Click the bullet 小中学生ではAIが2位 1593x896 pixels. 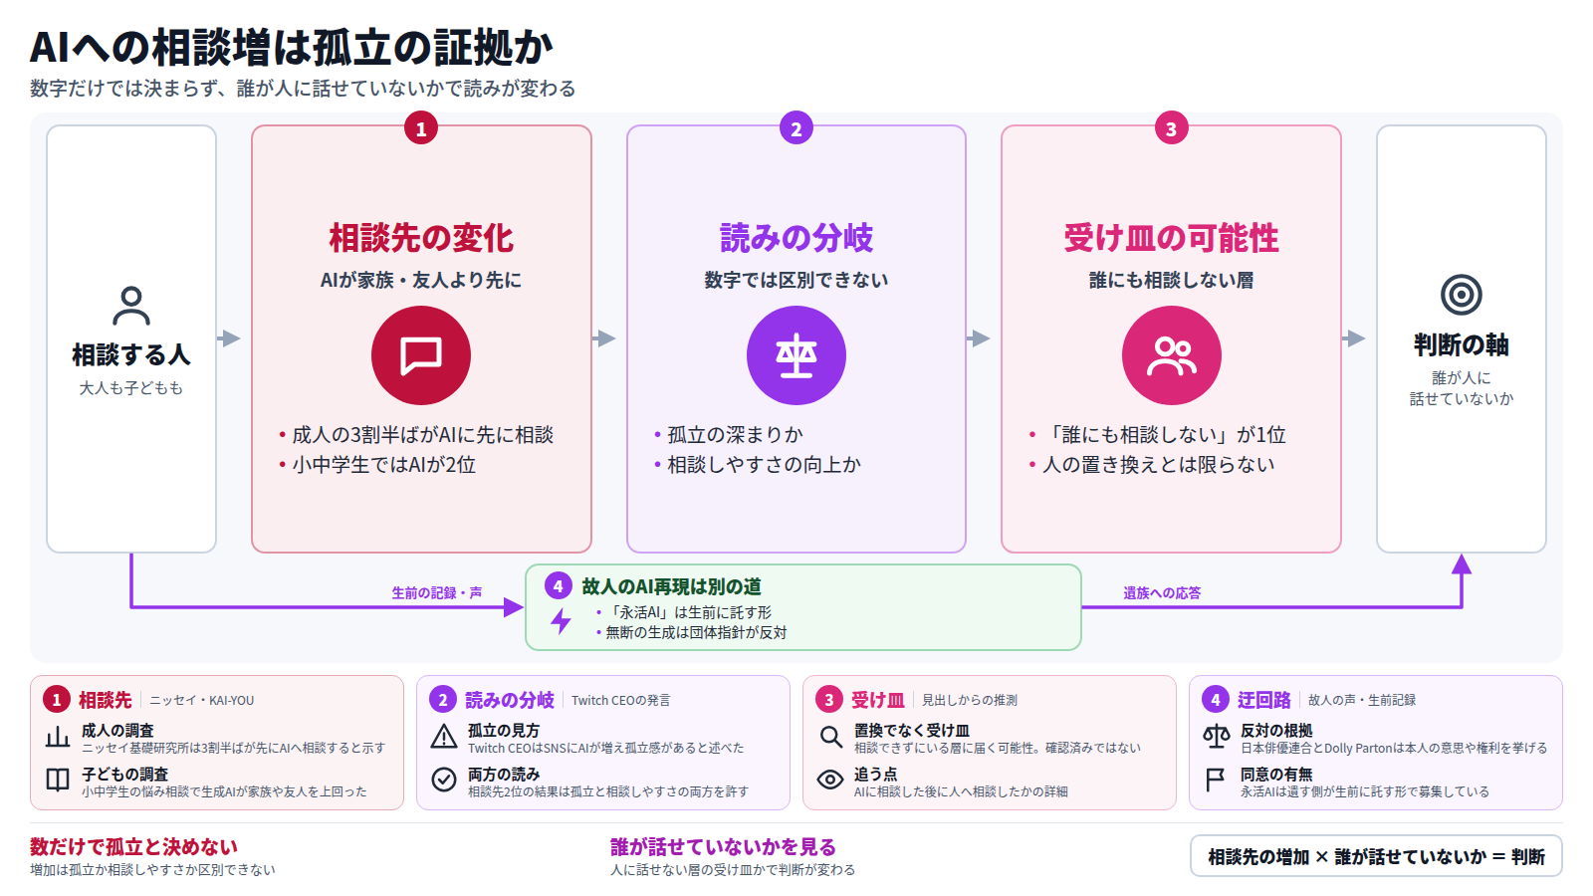pyautogui.click(x=383, y=465)
